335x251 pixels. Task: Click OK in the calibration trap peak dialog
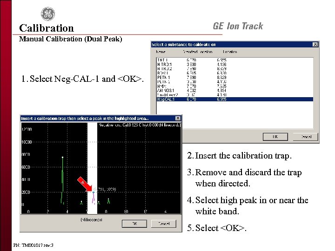pyautogui.click(x=134, y=224)
